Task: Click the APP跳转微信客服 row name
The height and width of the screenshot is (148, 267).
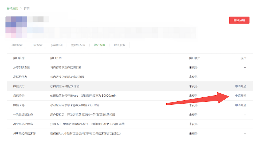Action: click(x=24, y=134)
